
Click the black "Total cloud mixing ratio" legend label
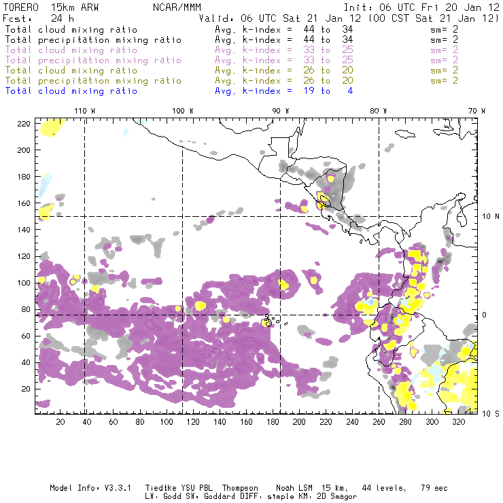coord(71,29)
